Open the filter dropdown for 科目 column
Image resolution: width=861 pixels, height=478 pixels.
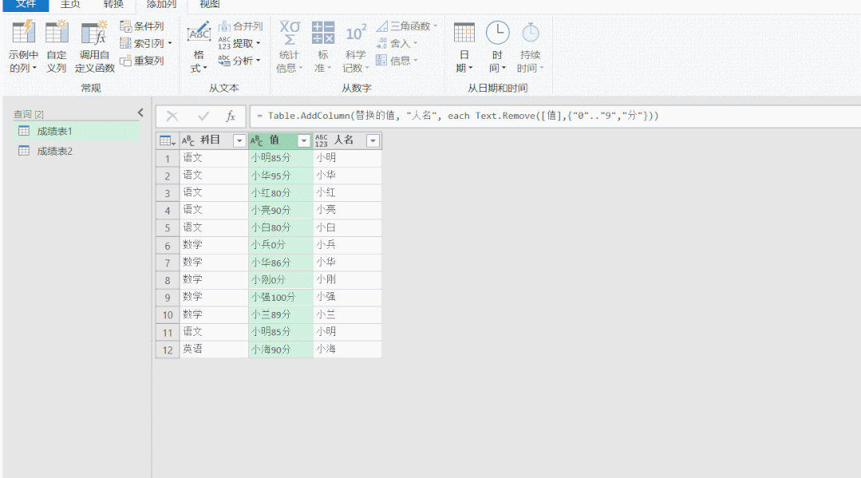(x=239, y=141)
